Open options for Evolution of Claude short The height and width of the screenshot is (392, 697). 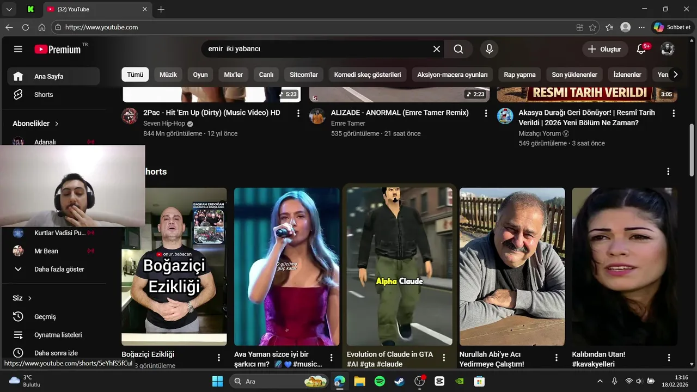[x=444, y=358]
